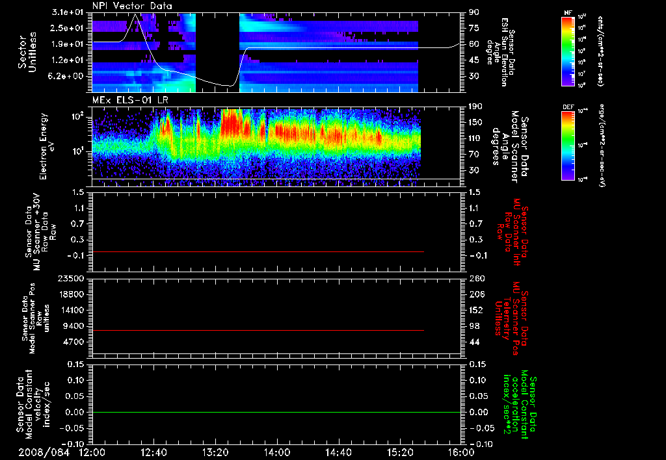
Task: Click the ergs/(cm**2-sr-sec-eV) units label
Action: pyautogui.click(x=602, y=146)
